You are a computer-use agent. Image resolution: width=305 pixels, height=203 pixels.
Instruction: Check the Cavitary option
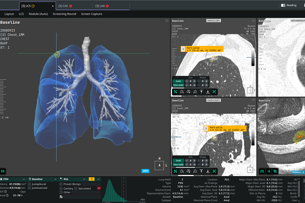[61, 188]
